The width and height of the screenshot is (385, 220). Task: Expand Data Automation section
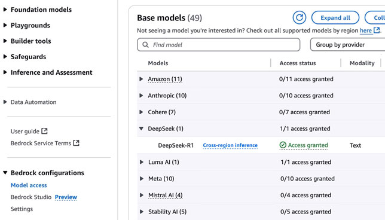click(x=5, y=102)
